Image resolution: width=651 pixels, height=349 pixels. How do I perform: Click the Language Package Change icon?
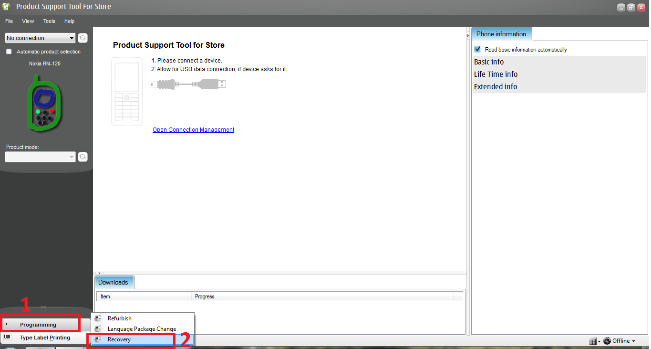click(x=98, y=329)
